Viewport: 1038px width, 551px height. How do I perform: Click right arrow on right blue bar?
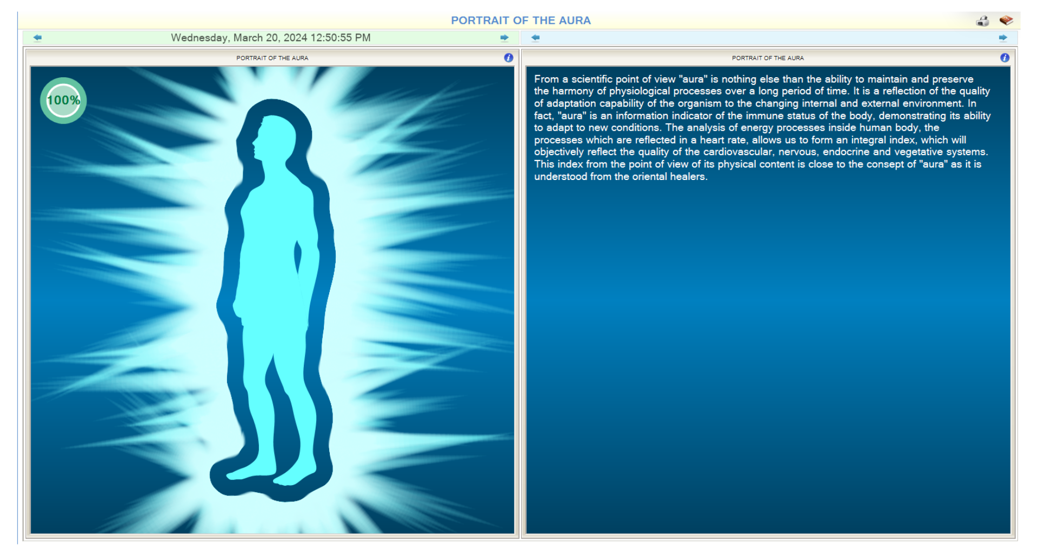(1003, 38)
